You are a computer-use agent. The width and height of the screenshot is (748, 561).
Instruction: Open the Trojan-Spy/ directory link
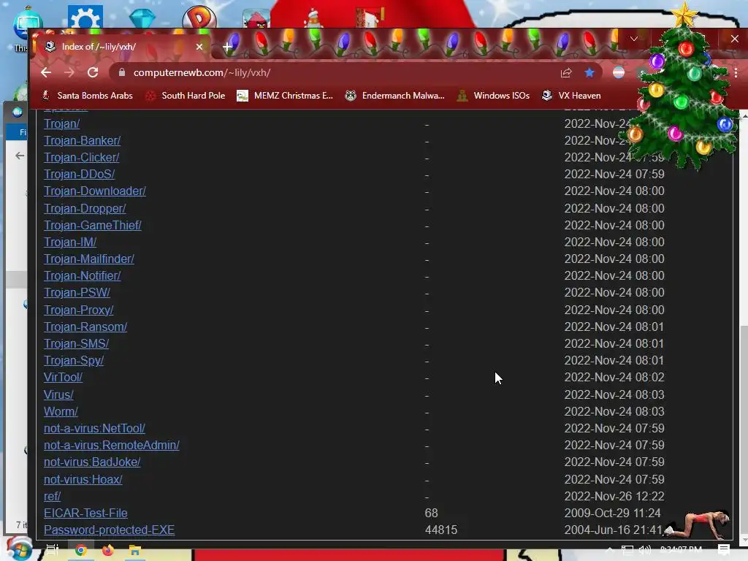(74, 360)
